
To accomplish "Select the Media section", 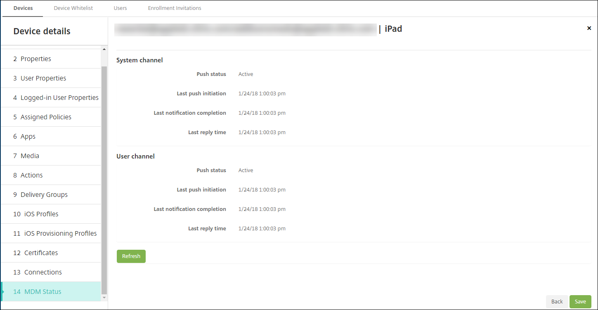I will pos(51,156).
